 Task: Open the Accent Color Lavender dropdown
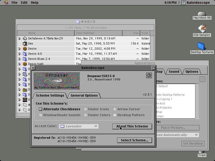[79, 126]
